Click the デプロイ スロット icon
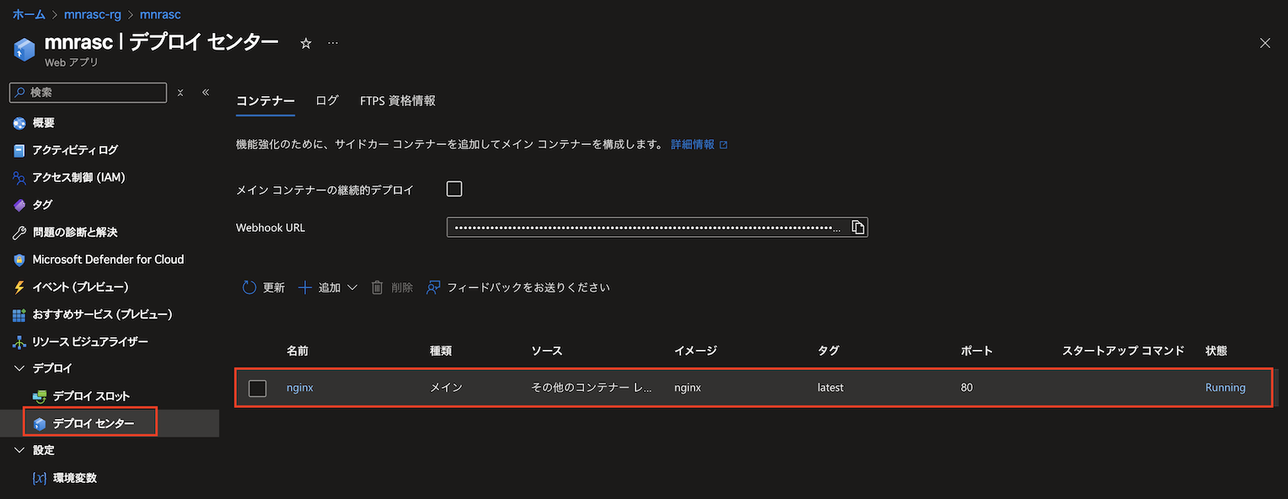 (39, 396)
